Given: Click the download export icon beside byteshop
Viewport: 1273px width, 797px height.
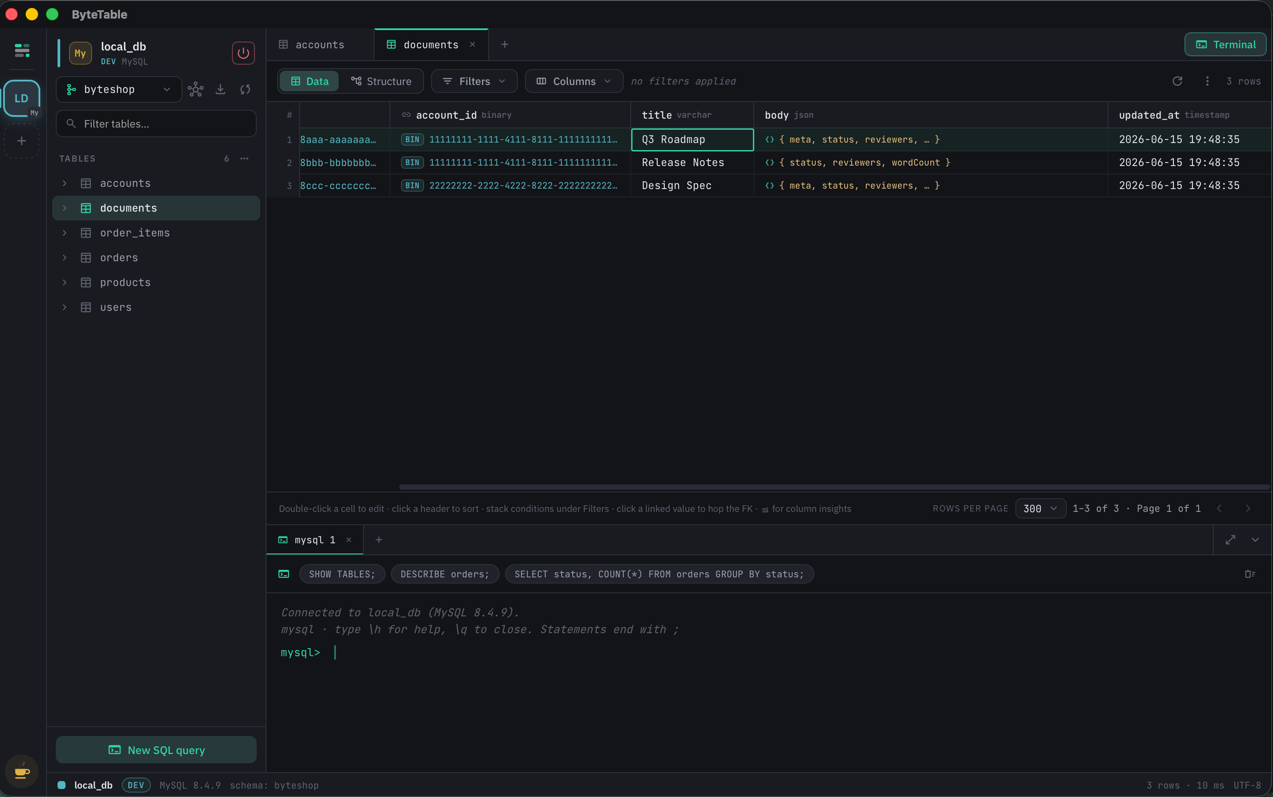Looking at the screenshot, I should click(x=220, y=89).
